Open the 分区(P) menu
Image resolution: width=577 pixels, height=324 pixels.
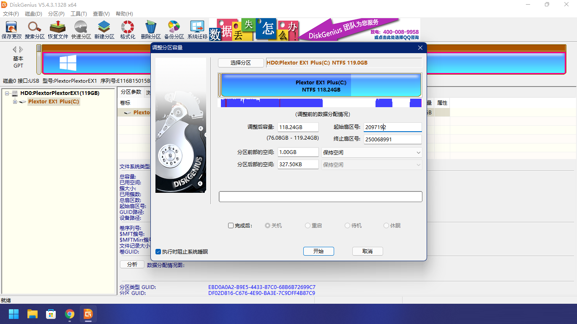56,14
